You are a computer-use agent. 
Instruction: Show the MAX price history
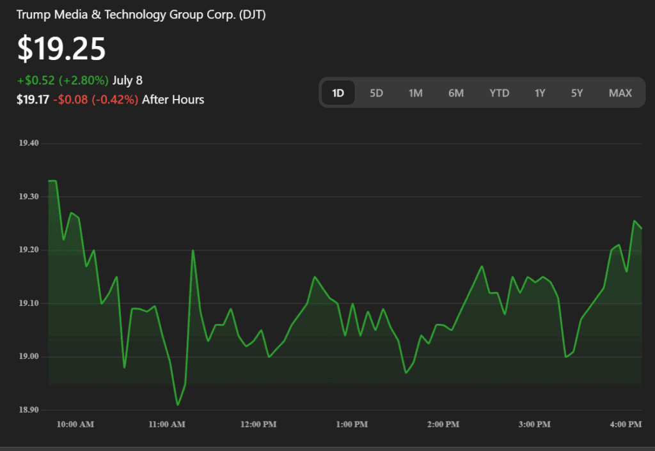[620, 93]
